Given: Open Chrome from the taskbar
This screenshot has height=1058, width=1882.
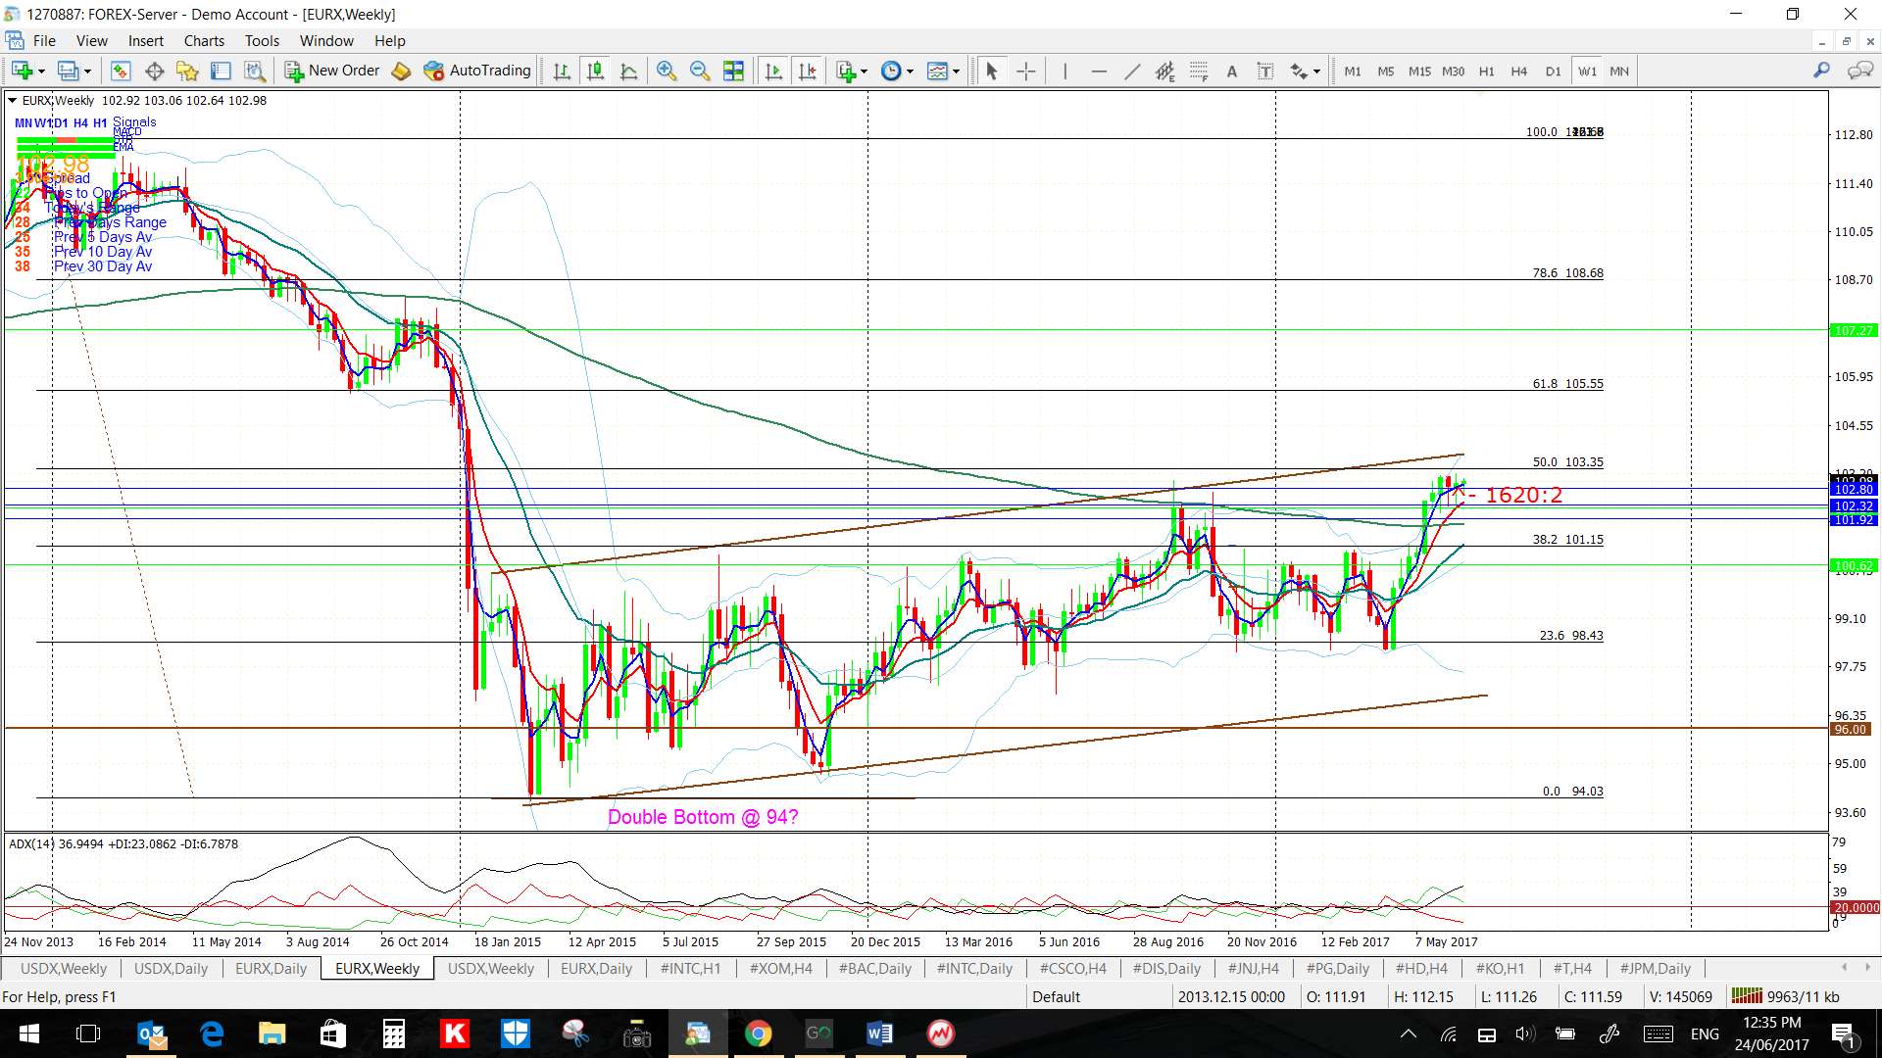Looking at the screenshot, I should (x=758, y=1034).
